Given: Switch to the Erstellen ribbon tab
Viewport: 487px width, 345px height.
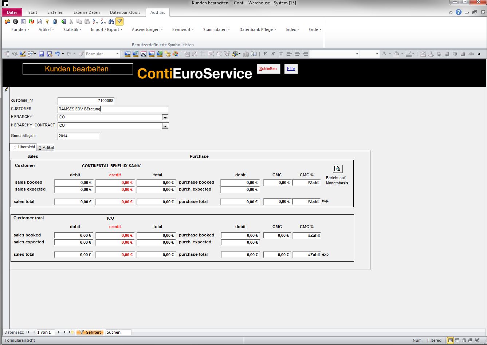Looking at the screenshot, I should pyautogui.click(x=55, y=12).
